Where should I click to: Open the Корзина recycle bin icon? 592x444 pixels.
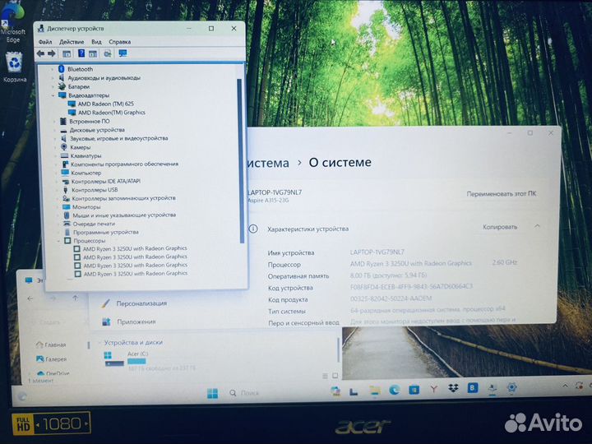click(14, 67)
